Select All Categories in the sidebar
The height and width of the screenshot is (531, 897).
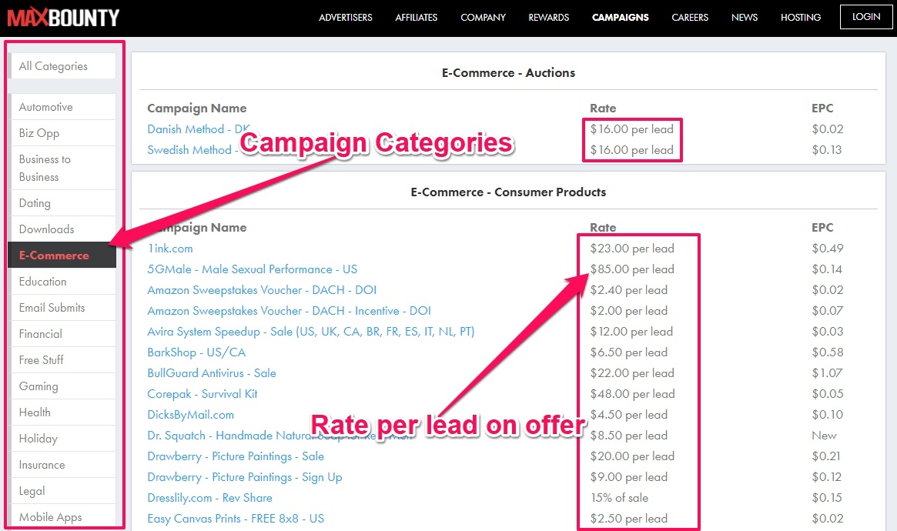(x=63, y=66)
